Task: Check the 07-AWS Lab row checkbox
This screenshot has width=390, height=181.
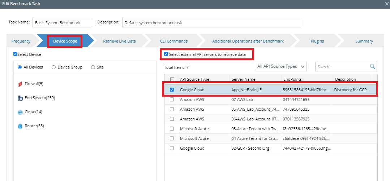Action: 172,100
